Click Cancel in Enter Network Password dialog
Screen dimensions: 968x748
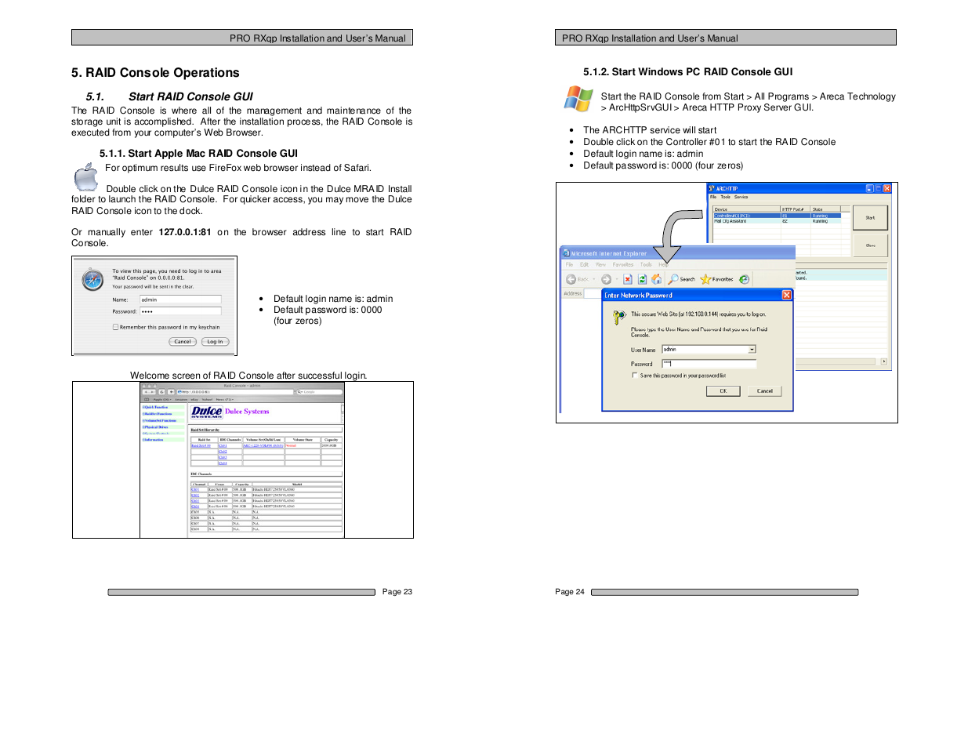click(765, 390)
